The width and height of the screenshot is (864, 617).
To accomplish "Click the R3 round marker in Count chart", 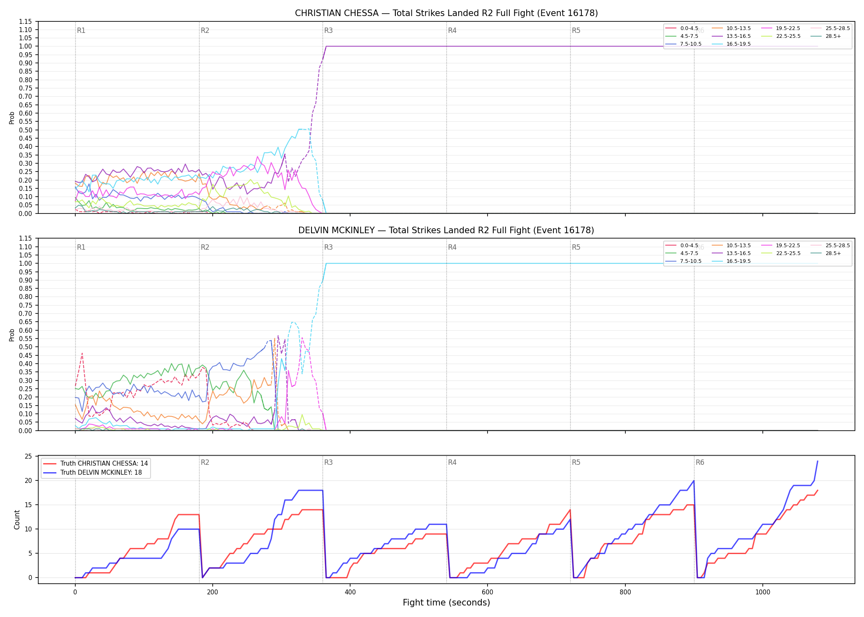I will coord(328,462).
